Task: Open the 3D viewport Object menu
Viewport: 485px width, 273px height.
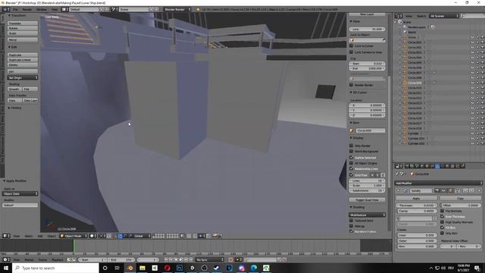Action: [x=52, y=236]
